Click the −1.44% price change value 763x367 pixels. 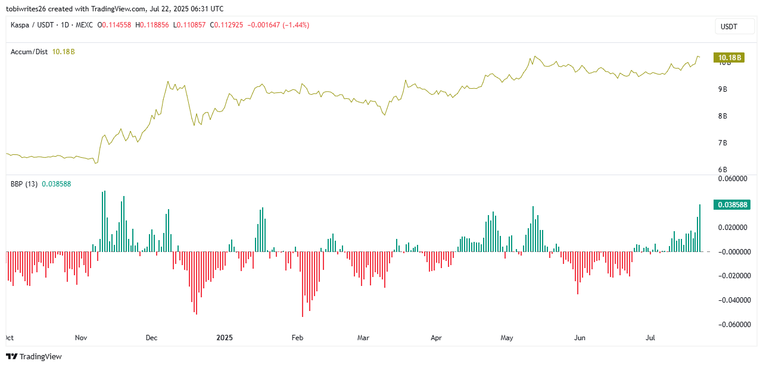click(296, 25)
